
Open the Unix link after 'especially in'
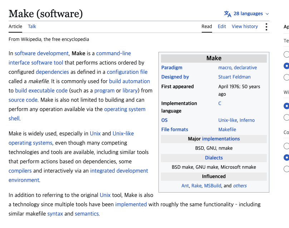coord(95,134)
